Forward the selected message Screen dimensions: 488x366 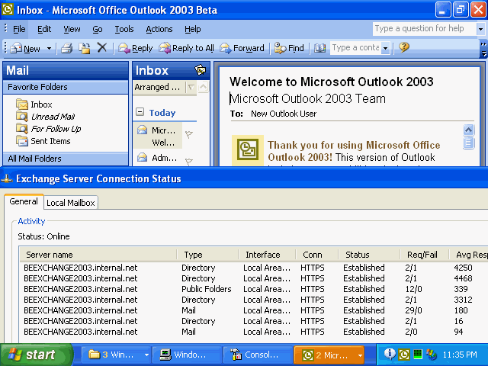click(x=242, y=48)
